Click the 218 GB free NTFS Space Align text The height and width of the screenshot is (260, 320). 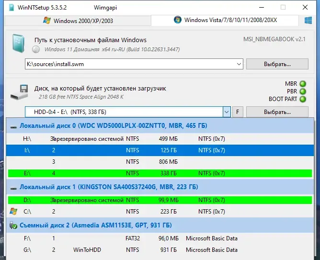pos(81,97)
